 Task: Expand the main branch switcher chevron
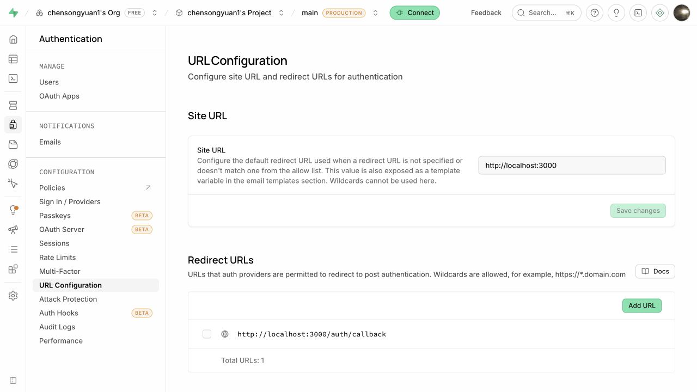[375, 13]
